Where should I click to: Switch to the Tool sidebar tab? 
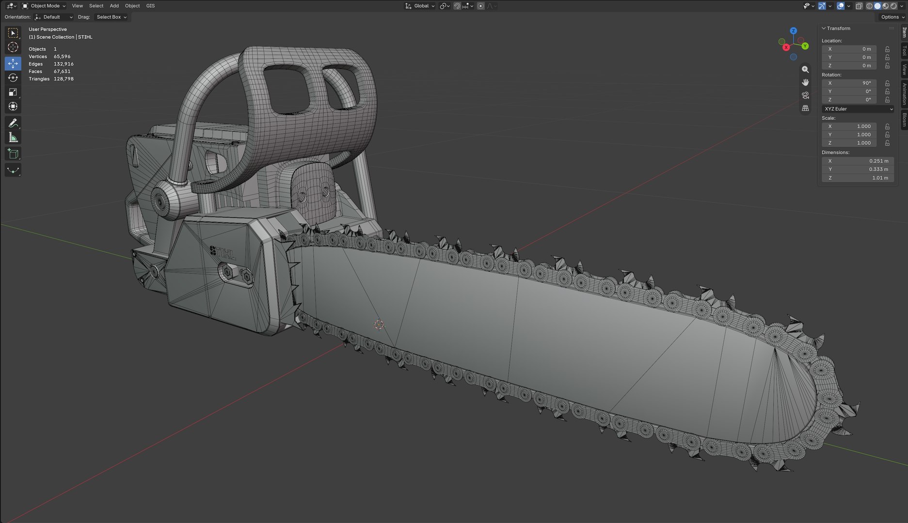point(904,51)
